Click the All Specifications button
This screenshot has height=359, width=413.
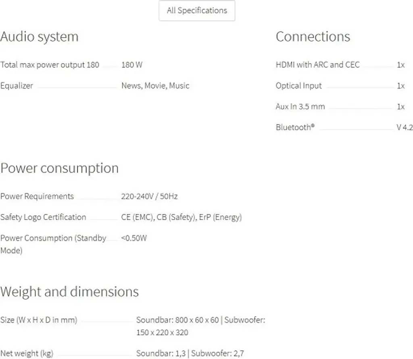point(197,10)
